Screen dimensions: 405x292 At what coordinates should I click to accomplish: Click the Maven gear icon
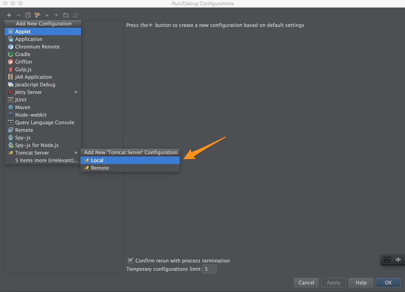(11, 107)
